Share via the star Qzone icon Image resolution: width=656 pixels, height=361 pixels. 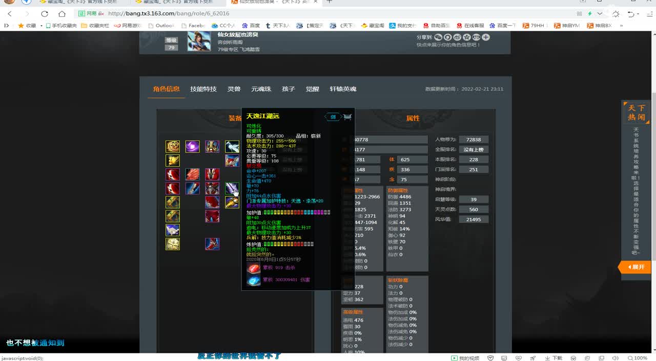(x=467, y=37)
